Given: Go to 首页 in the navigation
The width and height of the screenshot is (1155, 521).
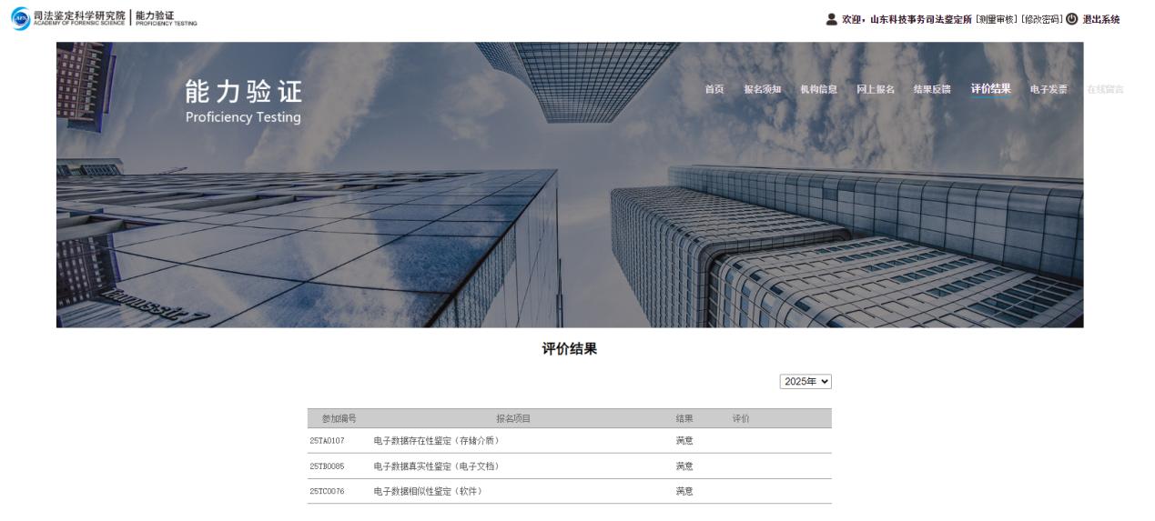Looking at the screenshot, I should click(714, 89).
